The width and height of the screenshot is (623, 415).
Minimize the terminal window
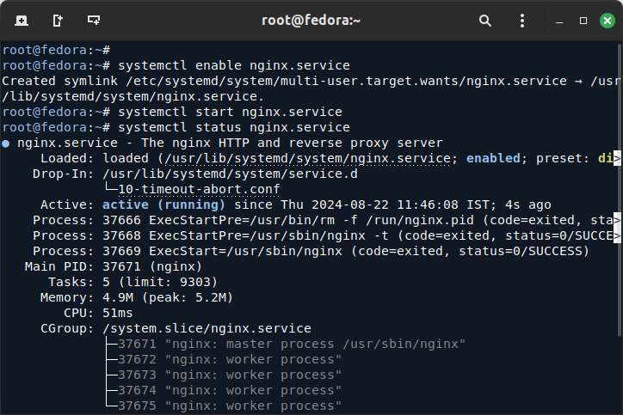(559, 21)
